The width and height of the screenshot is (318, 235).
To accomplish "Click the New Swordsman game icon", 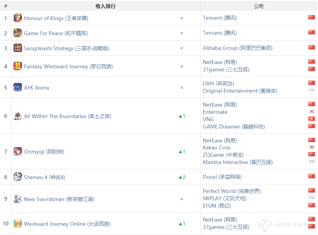I will (x=18, y=199).
